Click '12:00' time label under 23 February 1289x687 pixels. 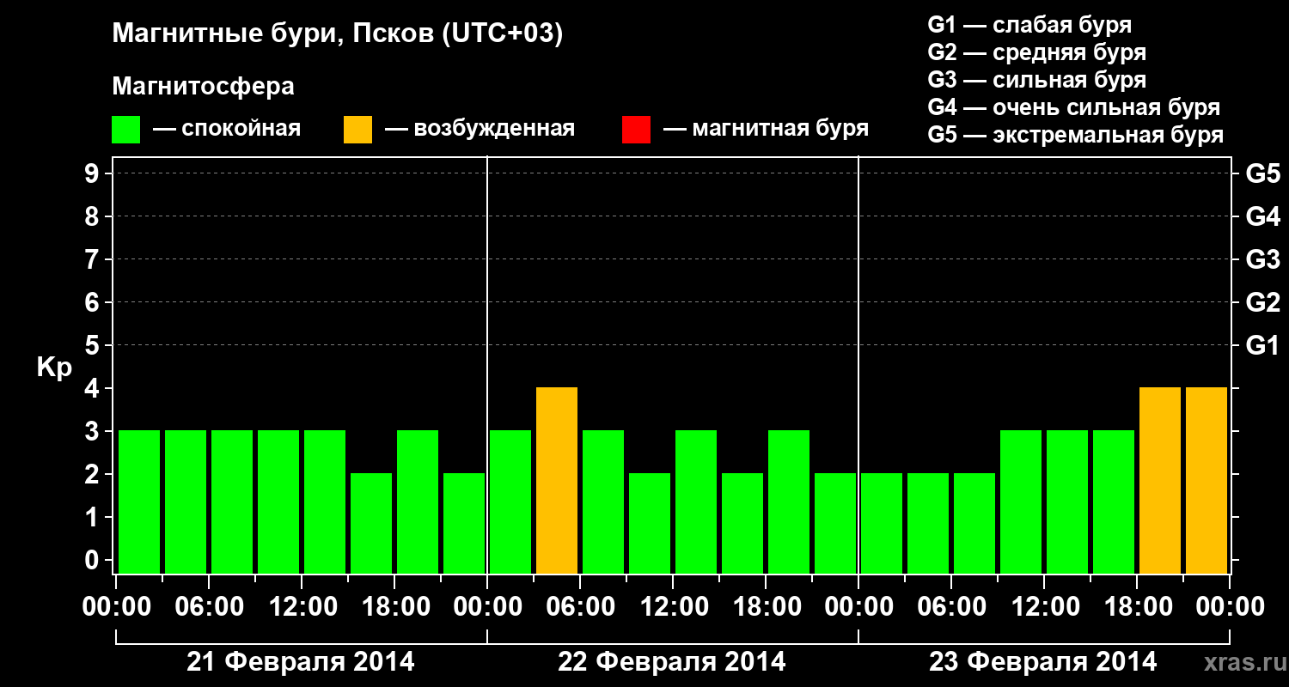point(1044,607)
